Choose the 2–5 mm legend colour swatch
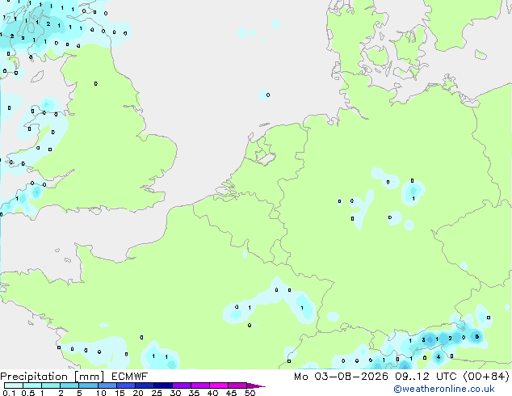Screen dimensions: 512x396 click(x=69, y=385)
